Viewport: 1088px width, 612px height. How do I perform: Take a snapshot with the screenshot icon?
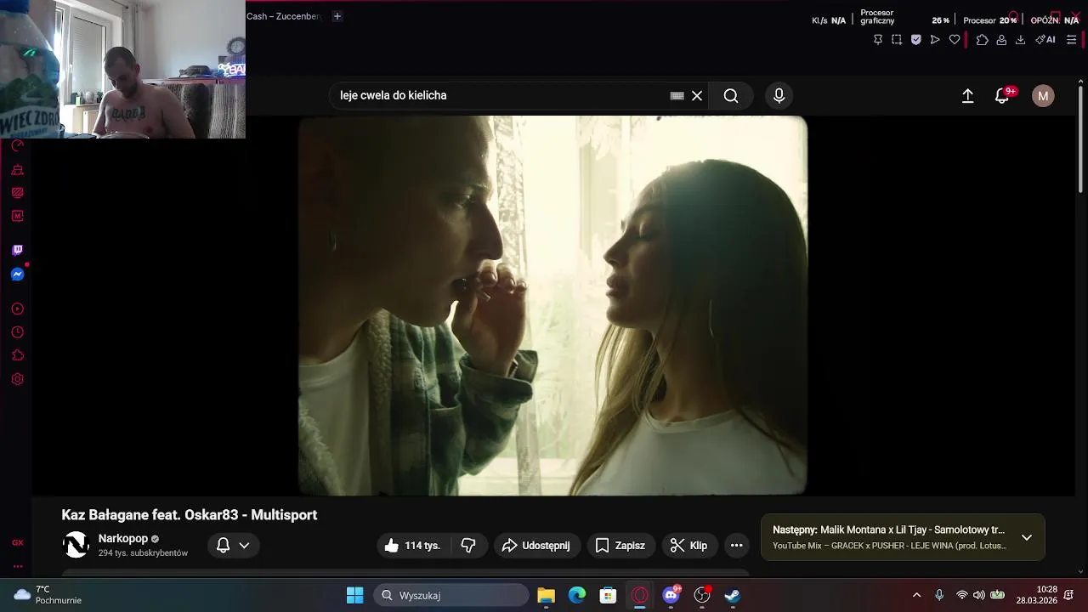click(897, 39)
